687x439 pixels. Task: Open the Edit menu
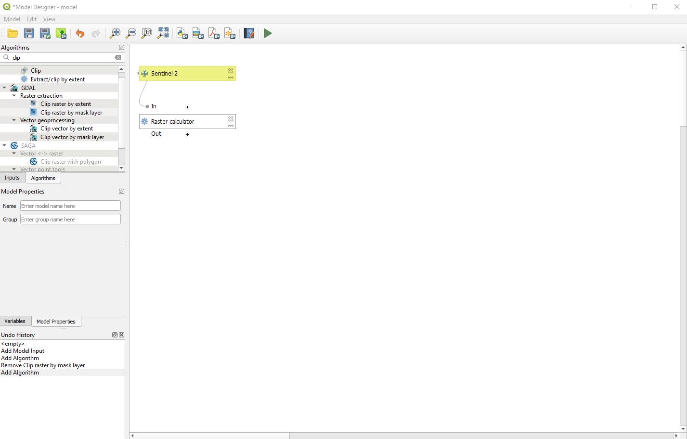click(x=32, y=19)
